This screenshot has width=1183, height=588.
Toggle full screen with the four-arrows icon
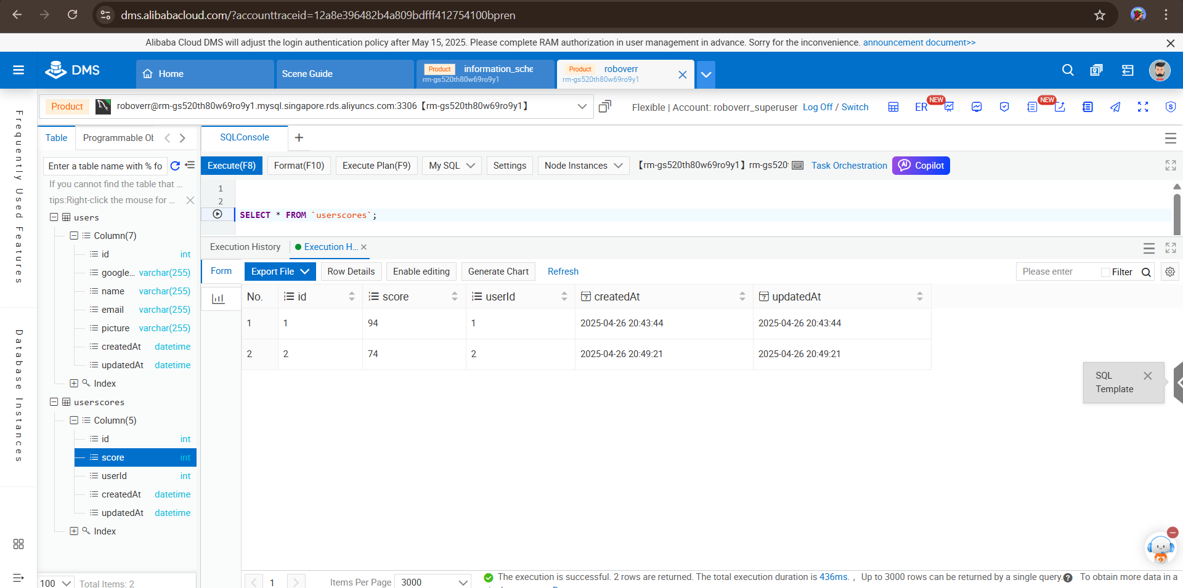pyautogui.click(x=1143, y=107)
